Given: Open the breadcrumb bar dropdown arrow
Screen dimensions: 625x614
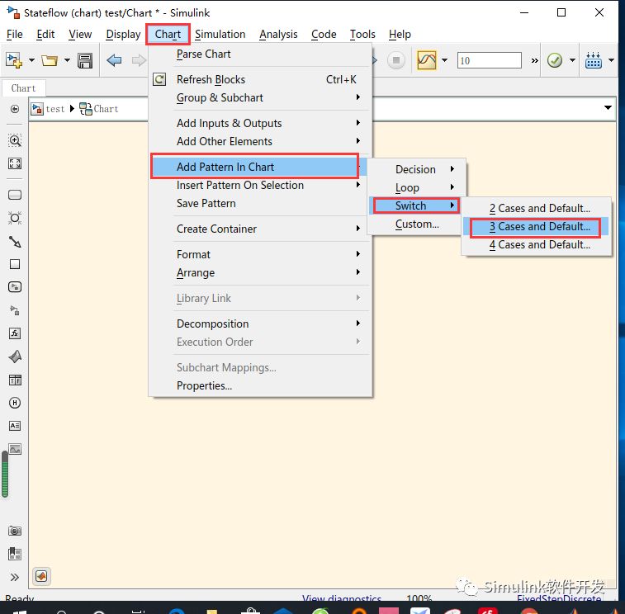Looking at the screenshot, I should pos(608,107).
